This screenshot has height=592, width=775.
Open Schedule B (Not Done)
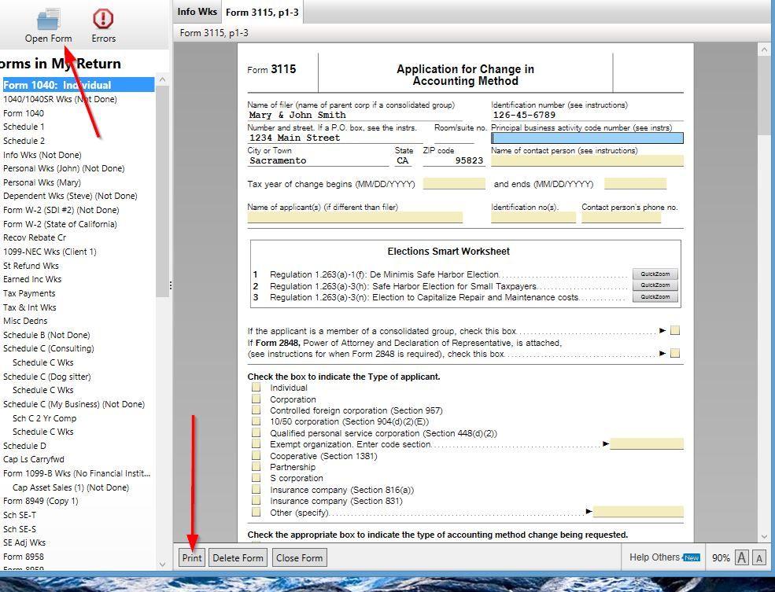[x=46, y=335]
